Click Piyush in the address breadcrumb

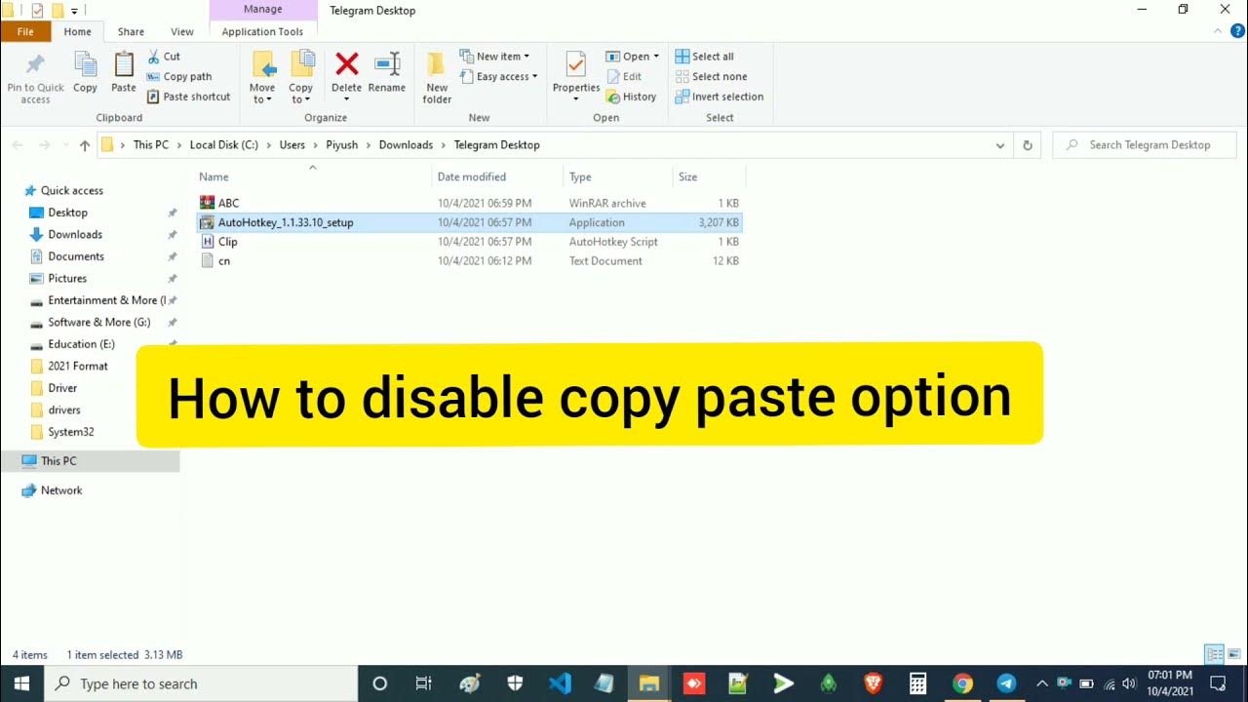(x=341, y=145)
